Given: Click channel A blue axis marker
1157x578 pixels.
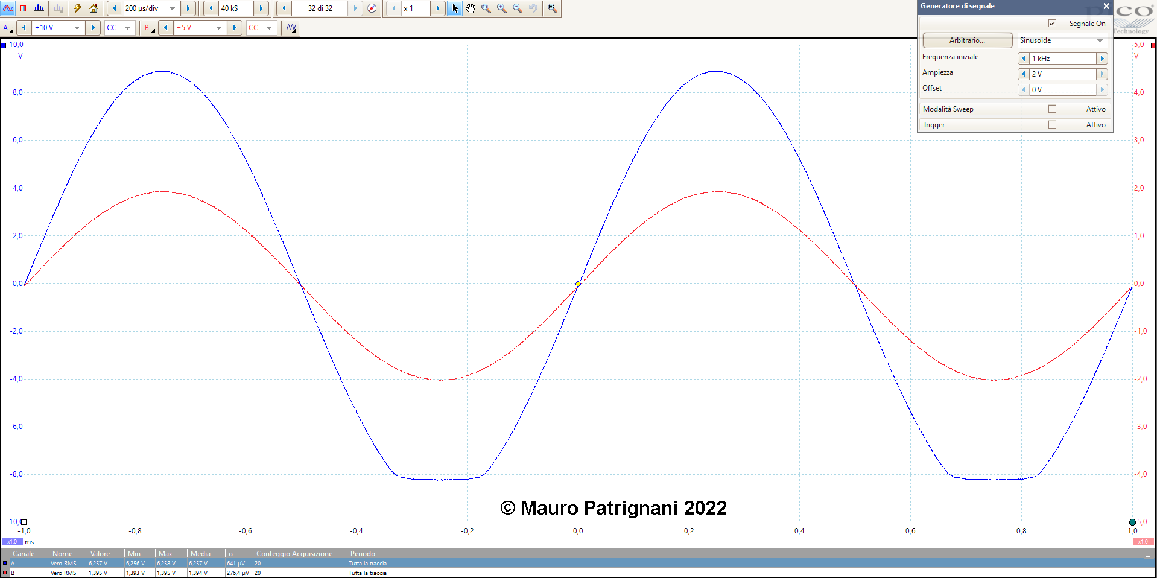Looking at the screenshot, I should 4,45.
